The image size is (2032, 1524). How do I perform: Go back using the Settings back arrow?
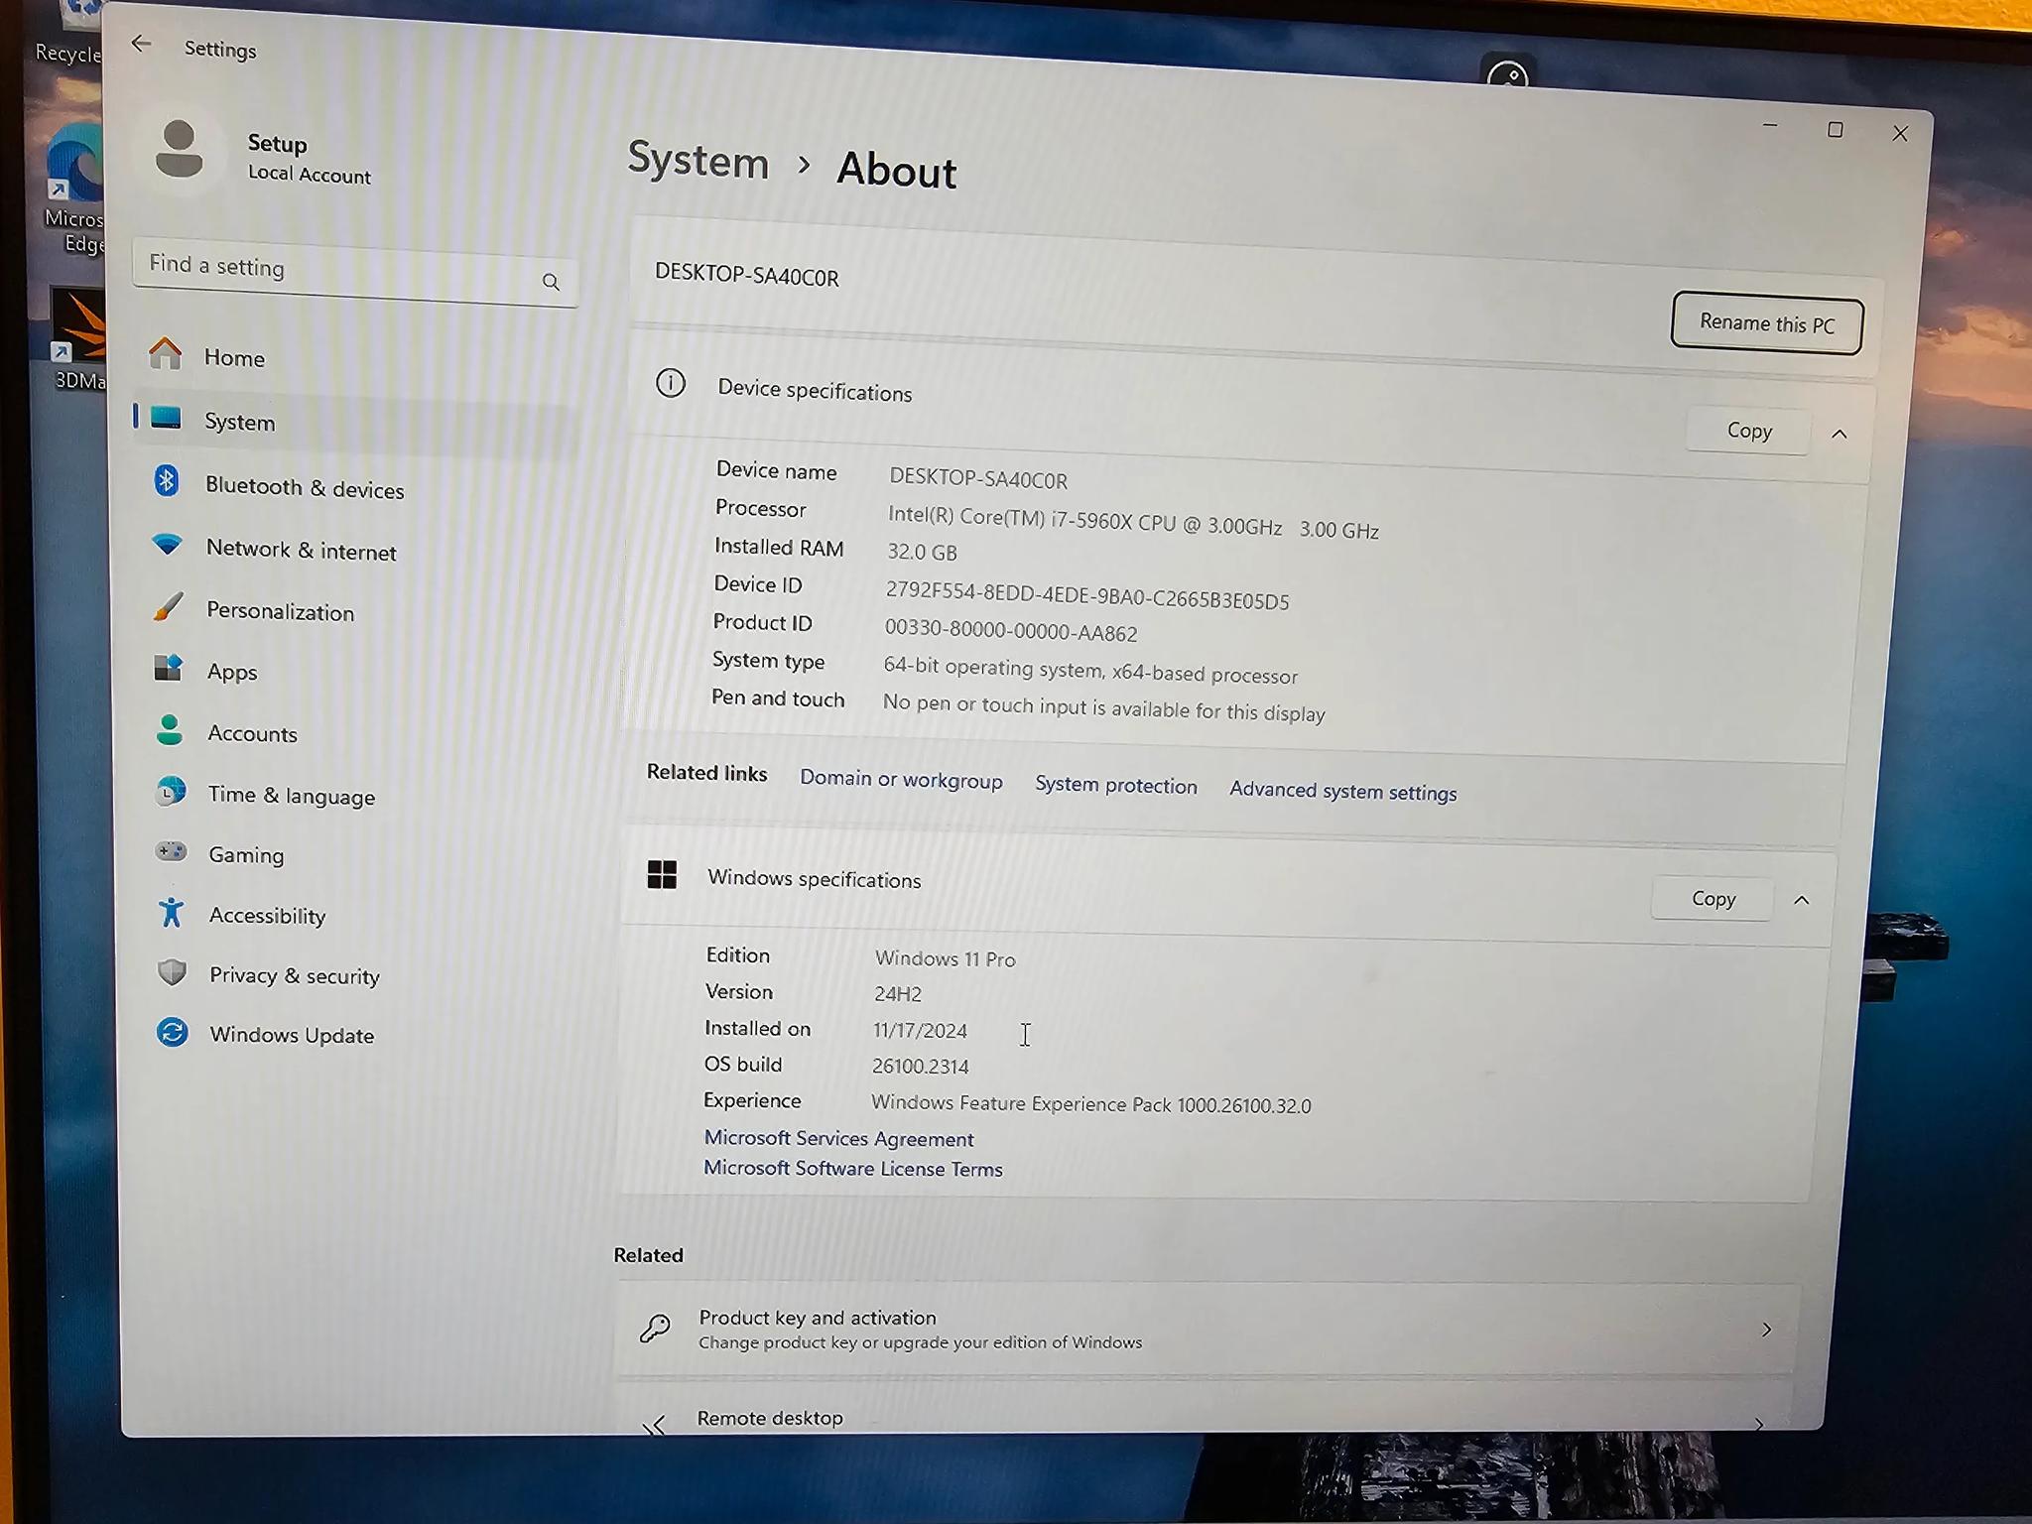coord(141,44)
